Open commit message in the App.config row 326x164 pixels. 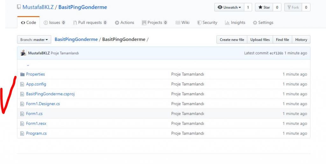coord(188,84)
